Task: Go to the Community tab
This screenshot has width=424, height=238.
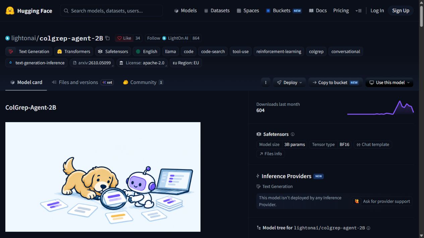Action: click(x=143, y=82)
